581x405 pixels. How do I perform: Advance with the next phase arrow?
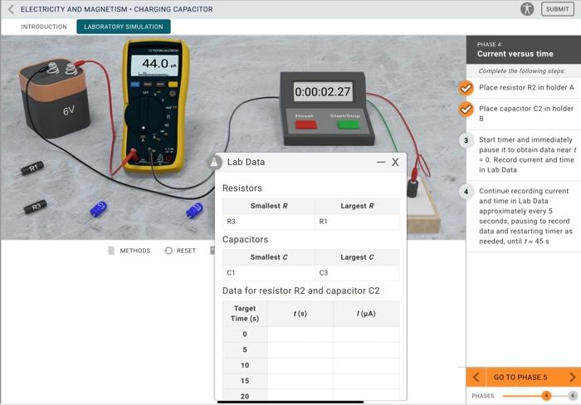tap(572, 378)
